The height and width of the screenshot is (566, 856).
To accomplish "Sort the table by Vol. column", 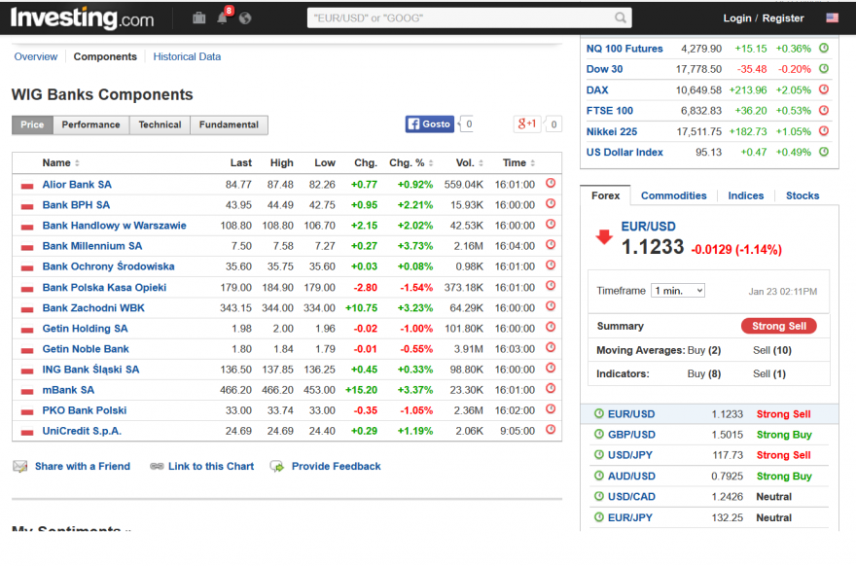I will [470, 162].
